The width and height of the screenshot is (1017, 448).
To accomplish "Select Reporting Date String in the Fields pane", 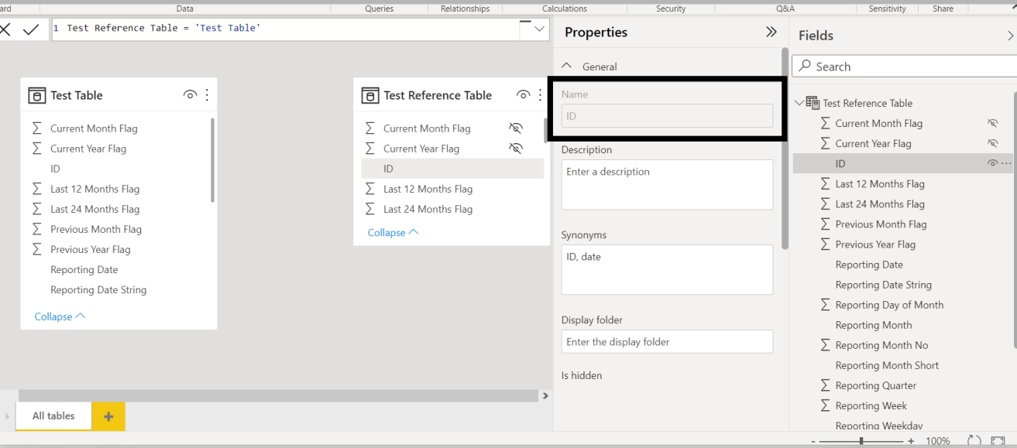I will point(884,285).
